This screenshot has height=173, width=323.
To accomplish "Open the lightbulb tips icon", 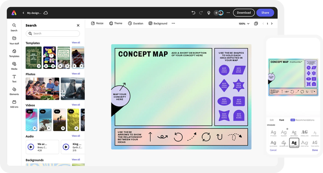I will pos(209,13).
